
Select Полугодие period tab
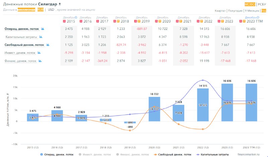click(x=235, y=11)
